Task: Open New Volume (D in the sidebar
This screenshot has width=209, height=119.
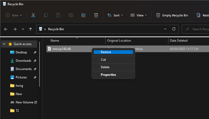Action: coord(26,102)
